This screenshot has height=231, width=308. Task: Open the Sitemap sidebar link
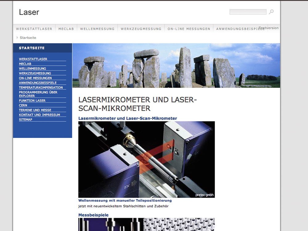coord(26,120)
